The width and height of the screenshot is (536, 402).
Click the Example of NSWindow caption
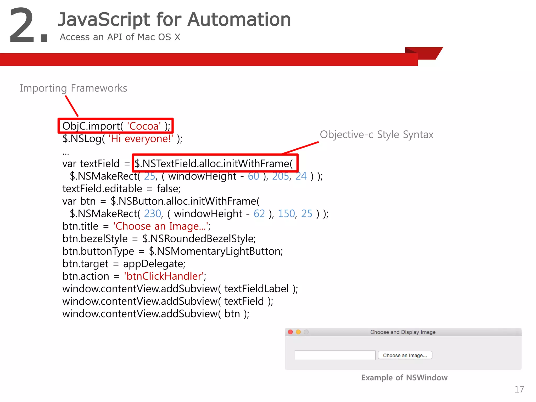click(x=405, y=378)
